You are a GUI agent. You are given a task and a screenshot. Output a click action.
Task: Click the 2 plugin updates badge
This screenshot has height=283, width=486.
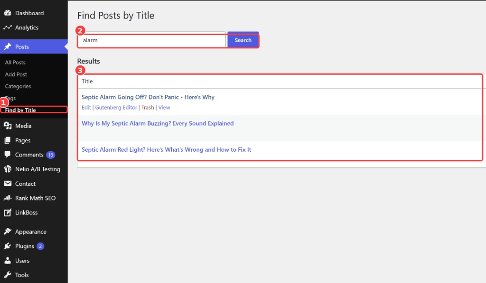pos(40,246)
